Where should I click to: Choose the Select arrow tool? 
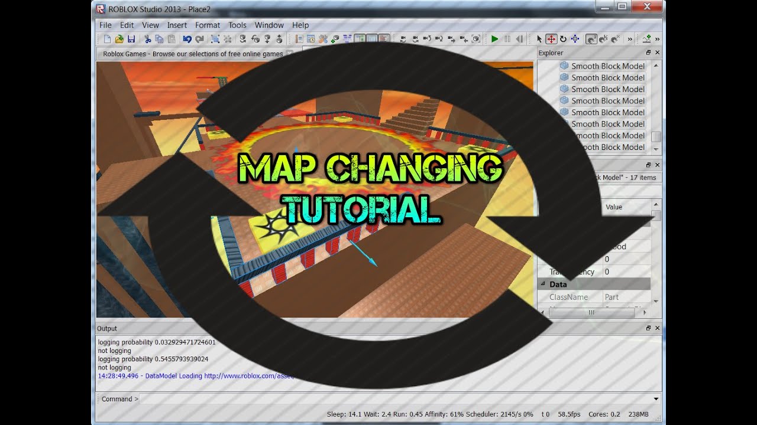click(x=539, y=39)
